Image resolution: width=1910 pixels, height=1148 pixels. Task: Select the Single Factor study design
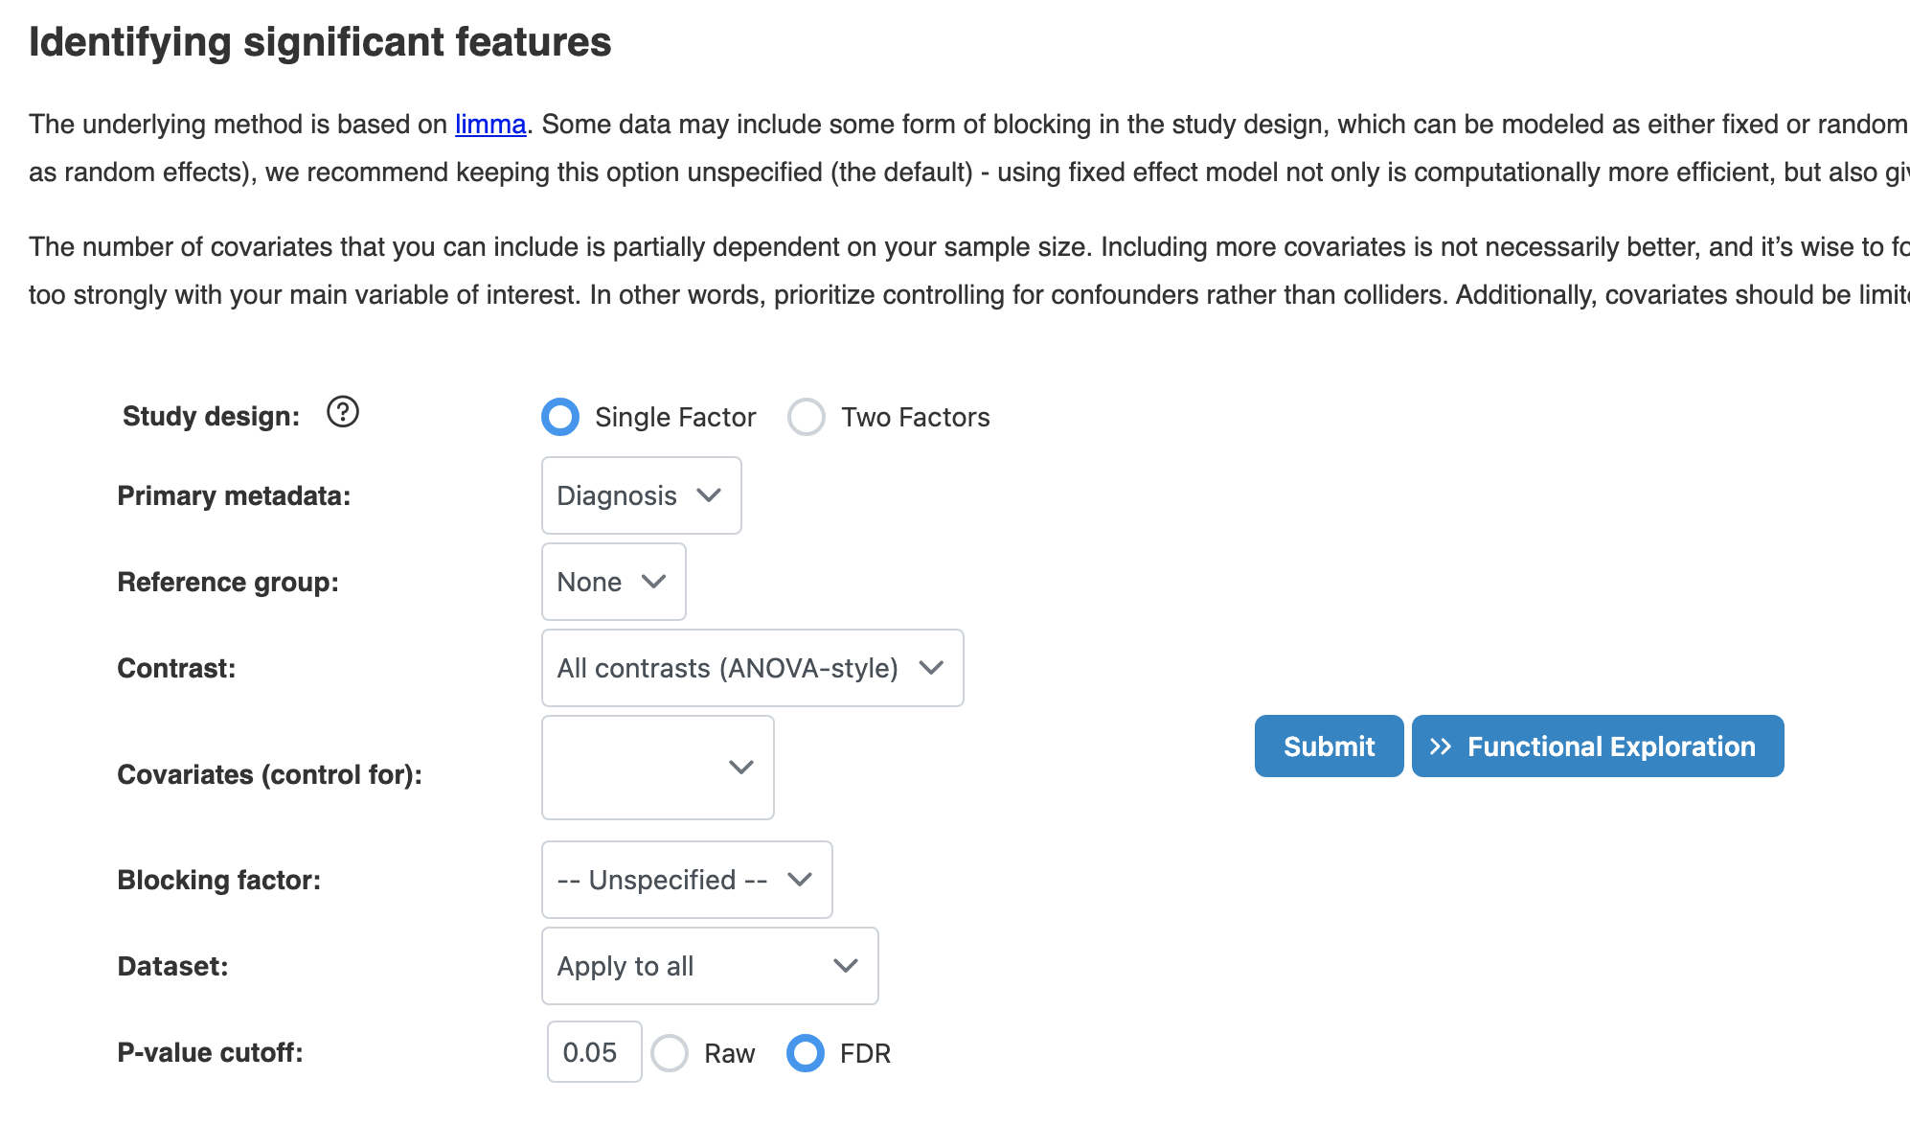[560, 417]
